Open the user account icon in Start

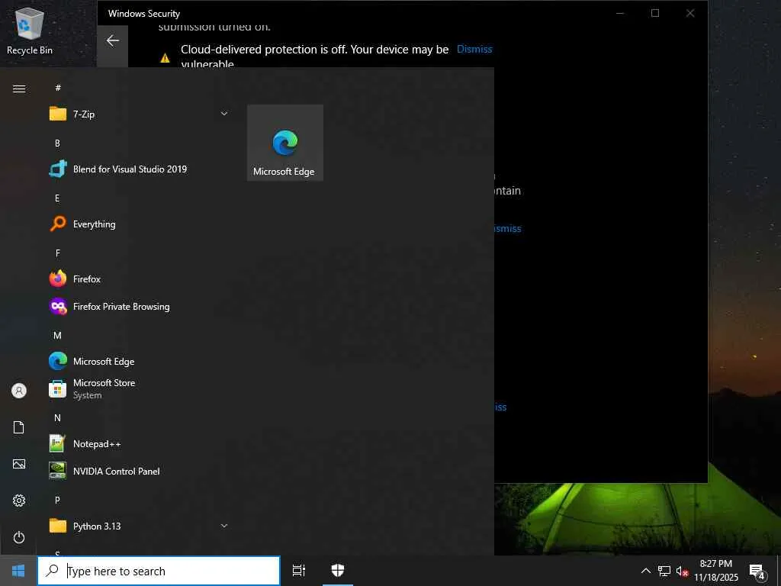(x=19, y=390)
